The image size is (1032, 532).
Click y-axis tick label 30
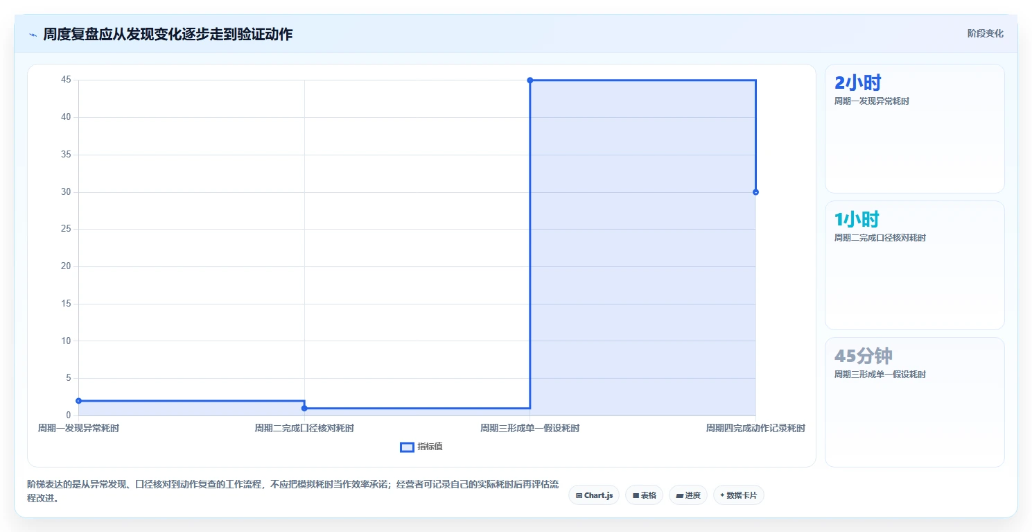coord(66,191)
